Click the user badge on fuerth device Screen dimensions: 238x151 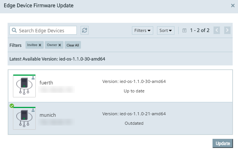(x=33, y=78)
